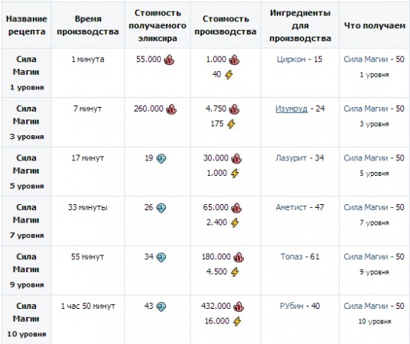Viewport: 410px width, 344px height.
Task: Click the red crystal icon beside 260.000
Action: coord(171,109)
